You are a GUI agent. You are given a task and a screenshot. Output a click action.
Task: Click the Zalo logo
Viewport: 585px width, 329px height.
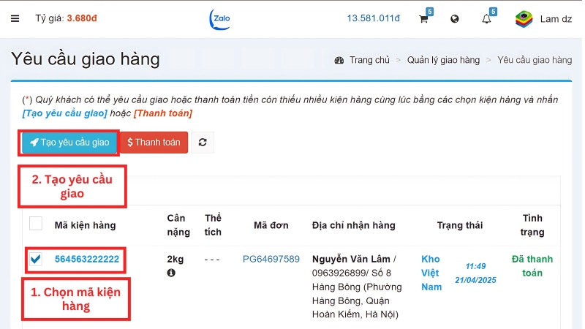coord(220,19)
